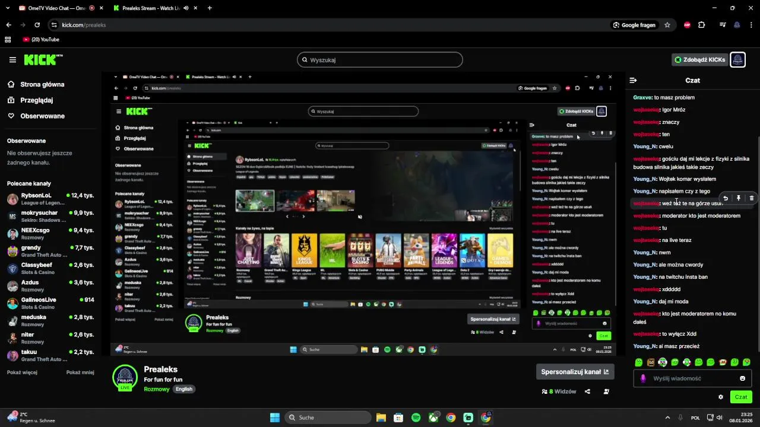
Task: Click the KICK logo
Action: click(x=43, y=60)
